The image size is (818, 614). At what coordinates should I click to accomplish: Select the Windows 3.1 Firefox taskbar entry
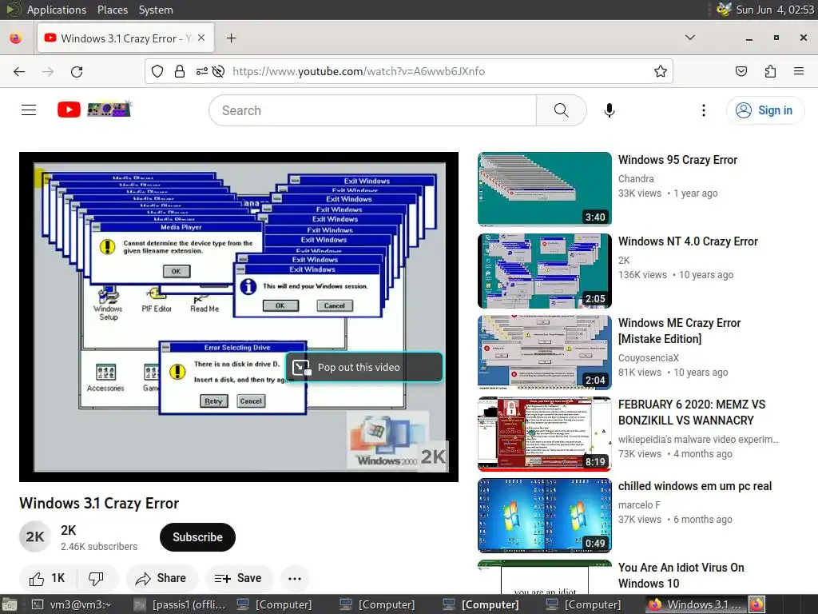(x=697, y=604)
